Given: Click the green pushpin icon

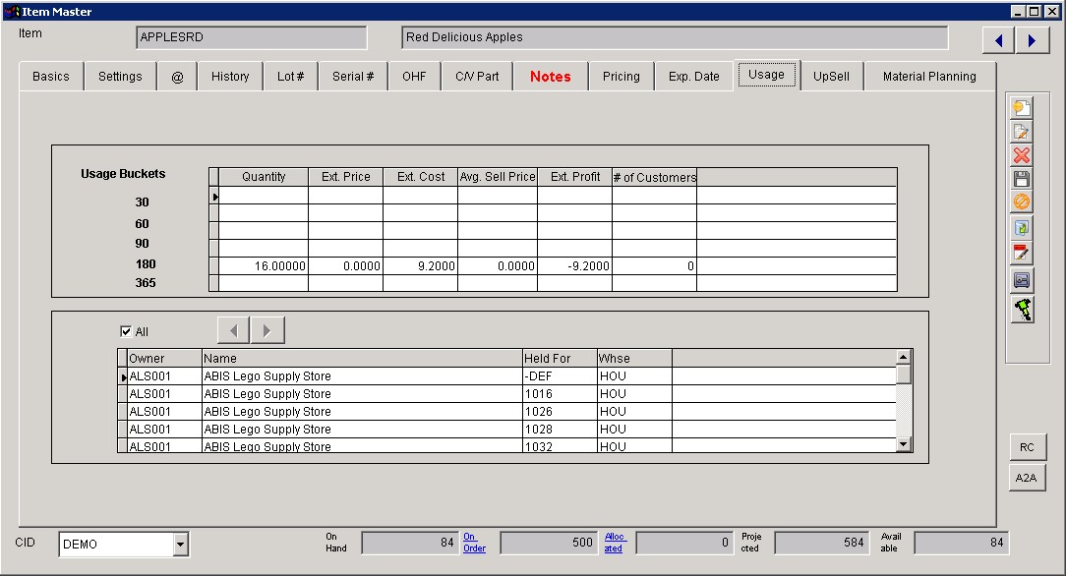Looking at the screenshot, I should tap(1023, 309).
